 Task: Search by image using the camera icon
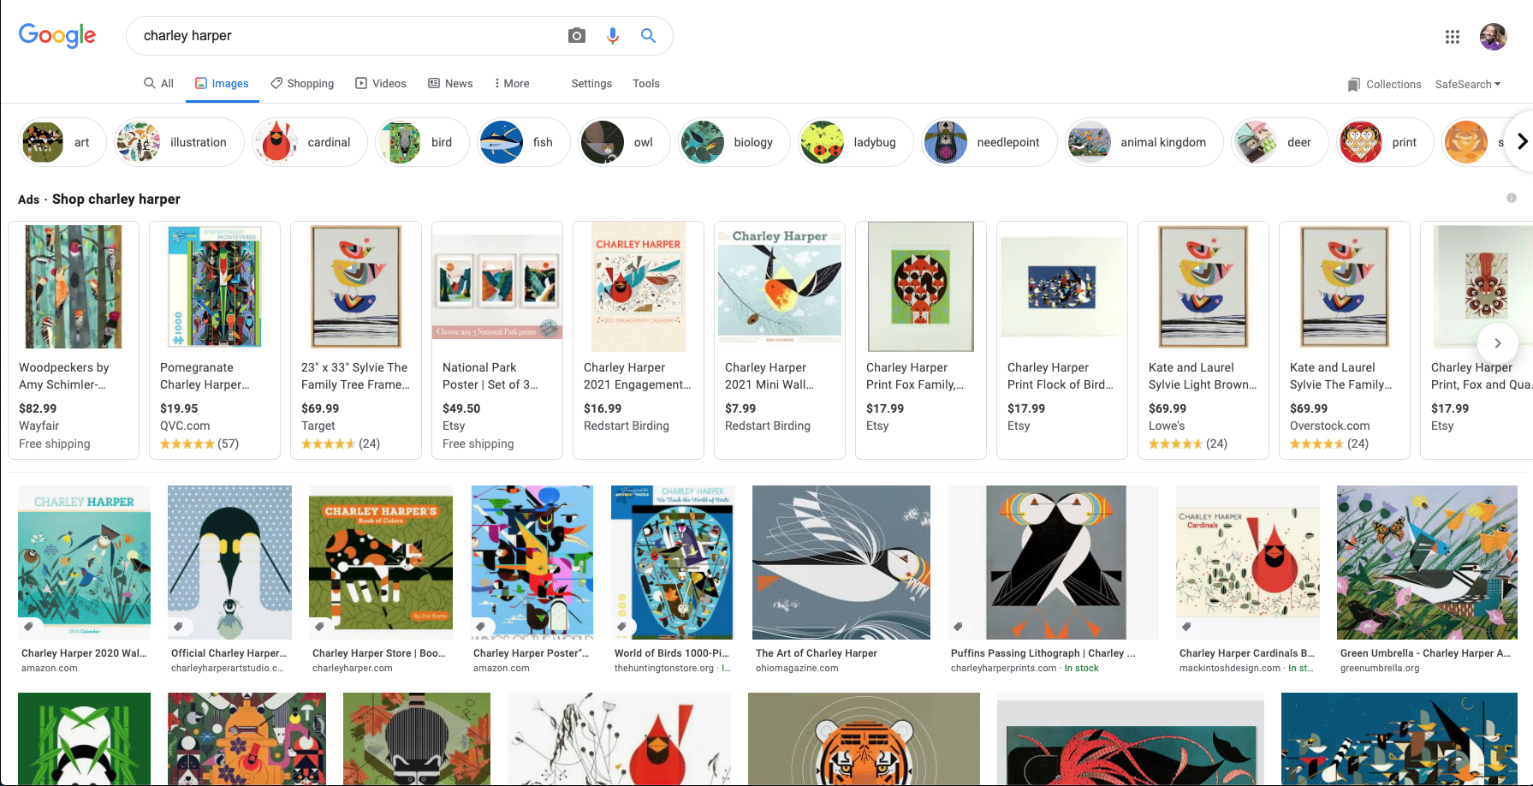577,35
